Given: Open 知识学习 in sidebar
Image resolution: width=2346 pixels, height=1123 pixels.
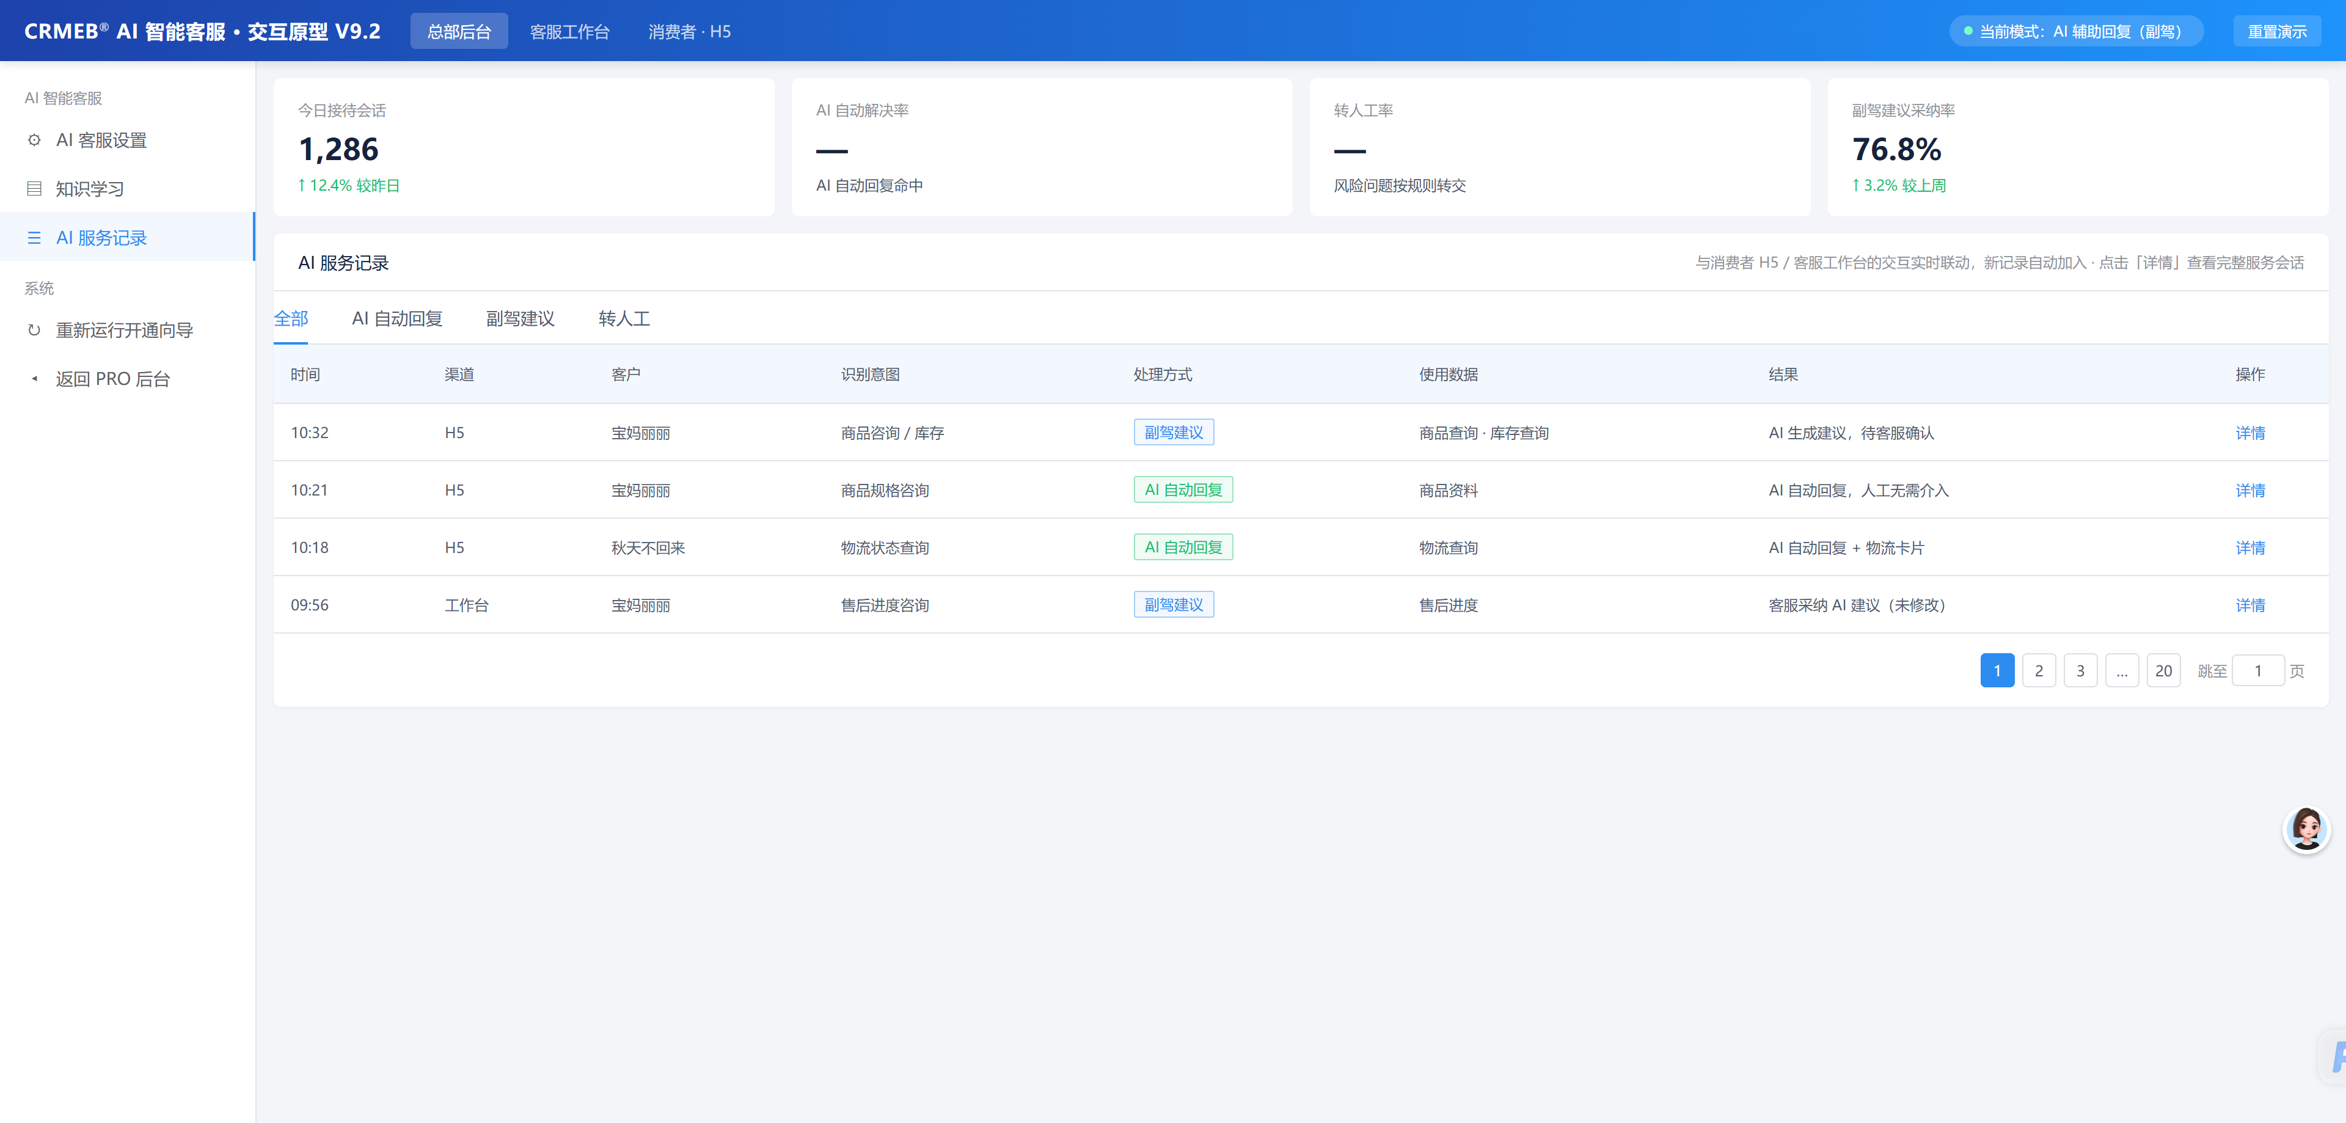Looking at the screenshot, I should coord(128,189).
